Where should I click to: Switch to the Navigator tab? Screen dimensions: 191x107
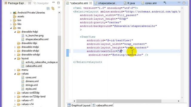[x=41, y=3]
